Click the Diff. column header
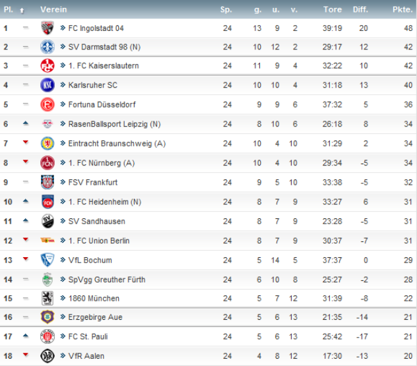The width and height of the screenshot is (417, 366). tap(360, 10)
